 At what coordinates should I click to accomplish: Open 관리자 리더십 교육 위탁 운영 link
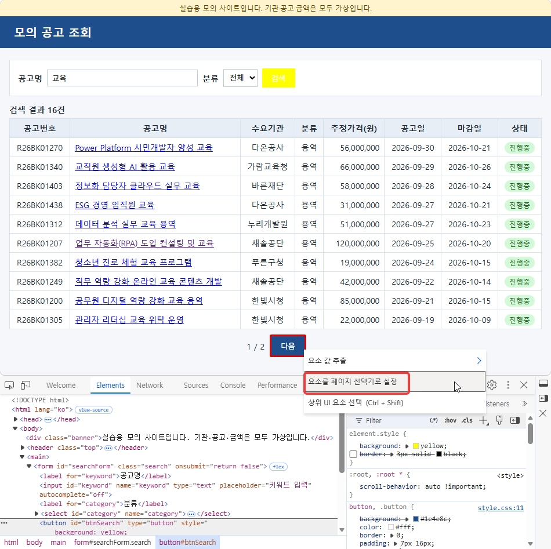click(129, 320)
